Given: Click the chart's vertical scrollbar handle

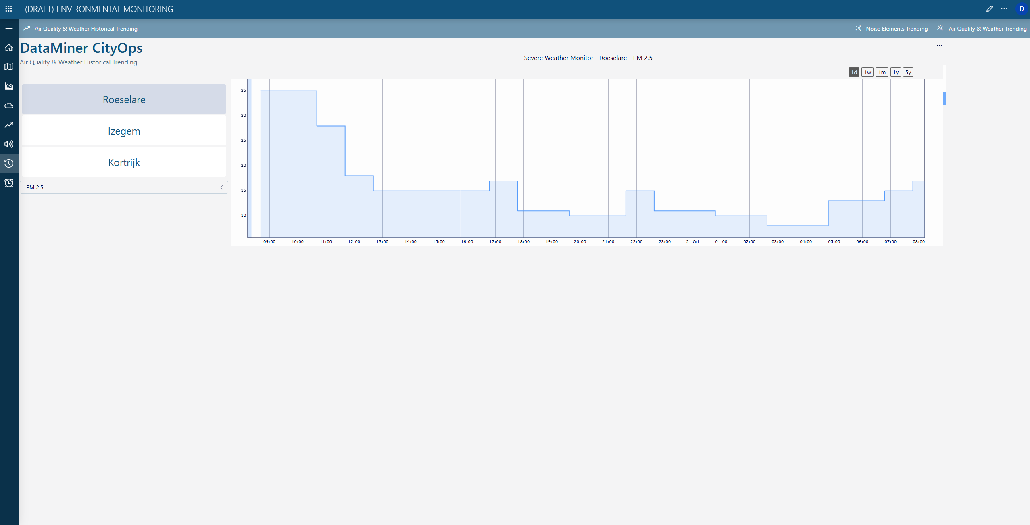Looking at the screenshot, I should pyautogui.click(x=944, y=98).
